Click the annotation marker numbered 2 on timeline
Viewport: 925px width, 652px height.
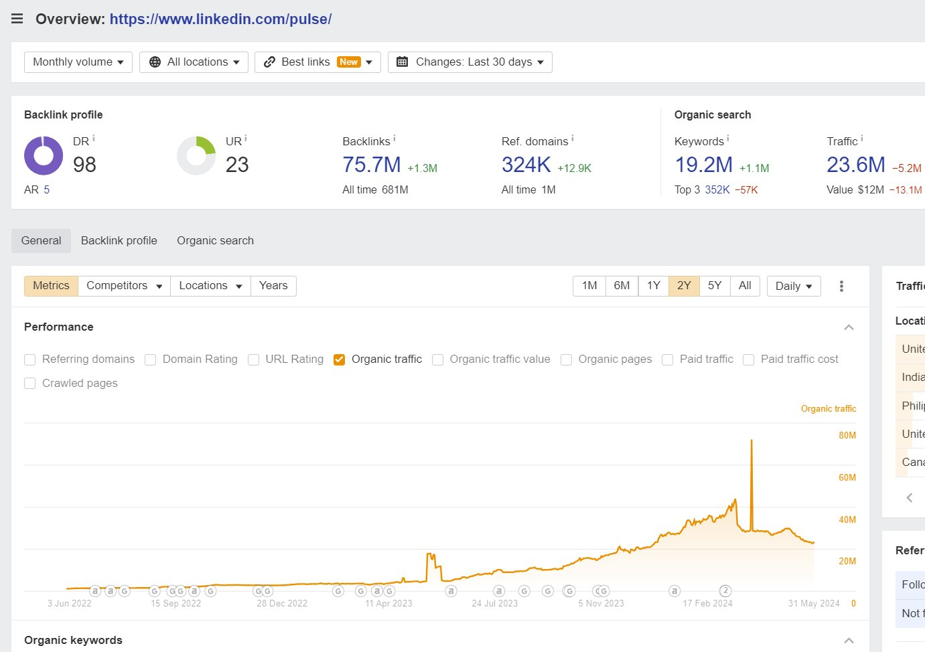point(725,590)
